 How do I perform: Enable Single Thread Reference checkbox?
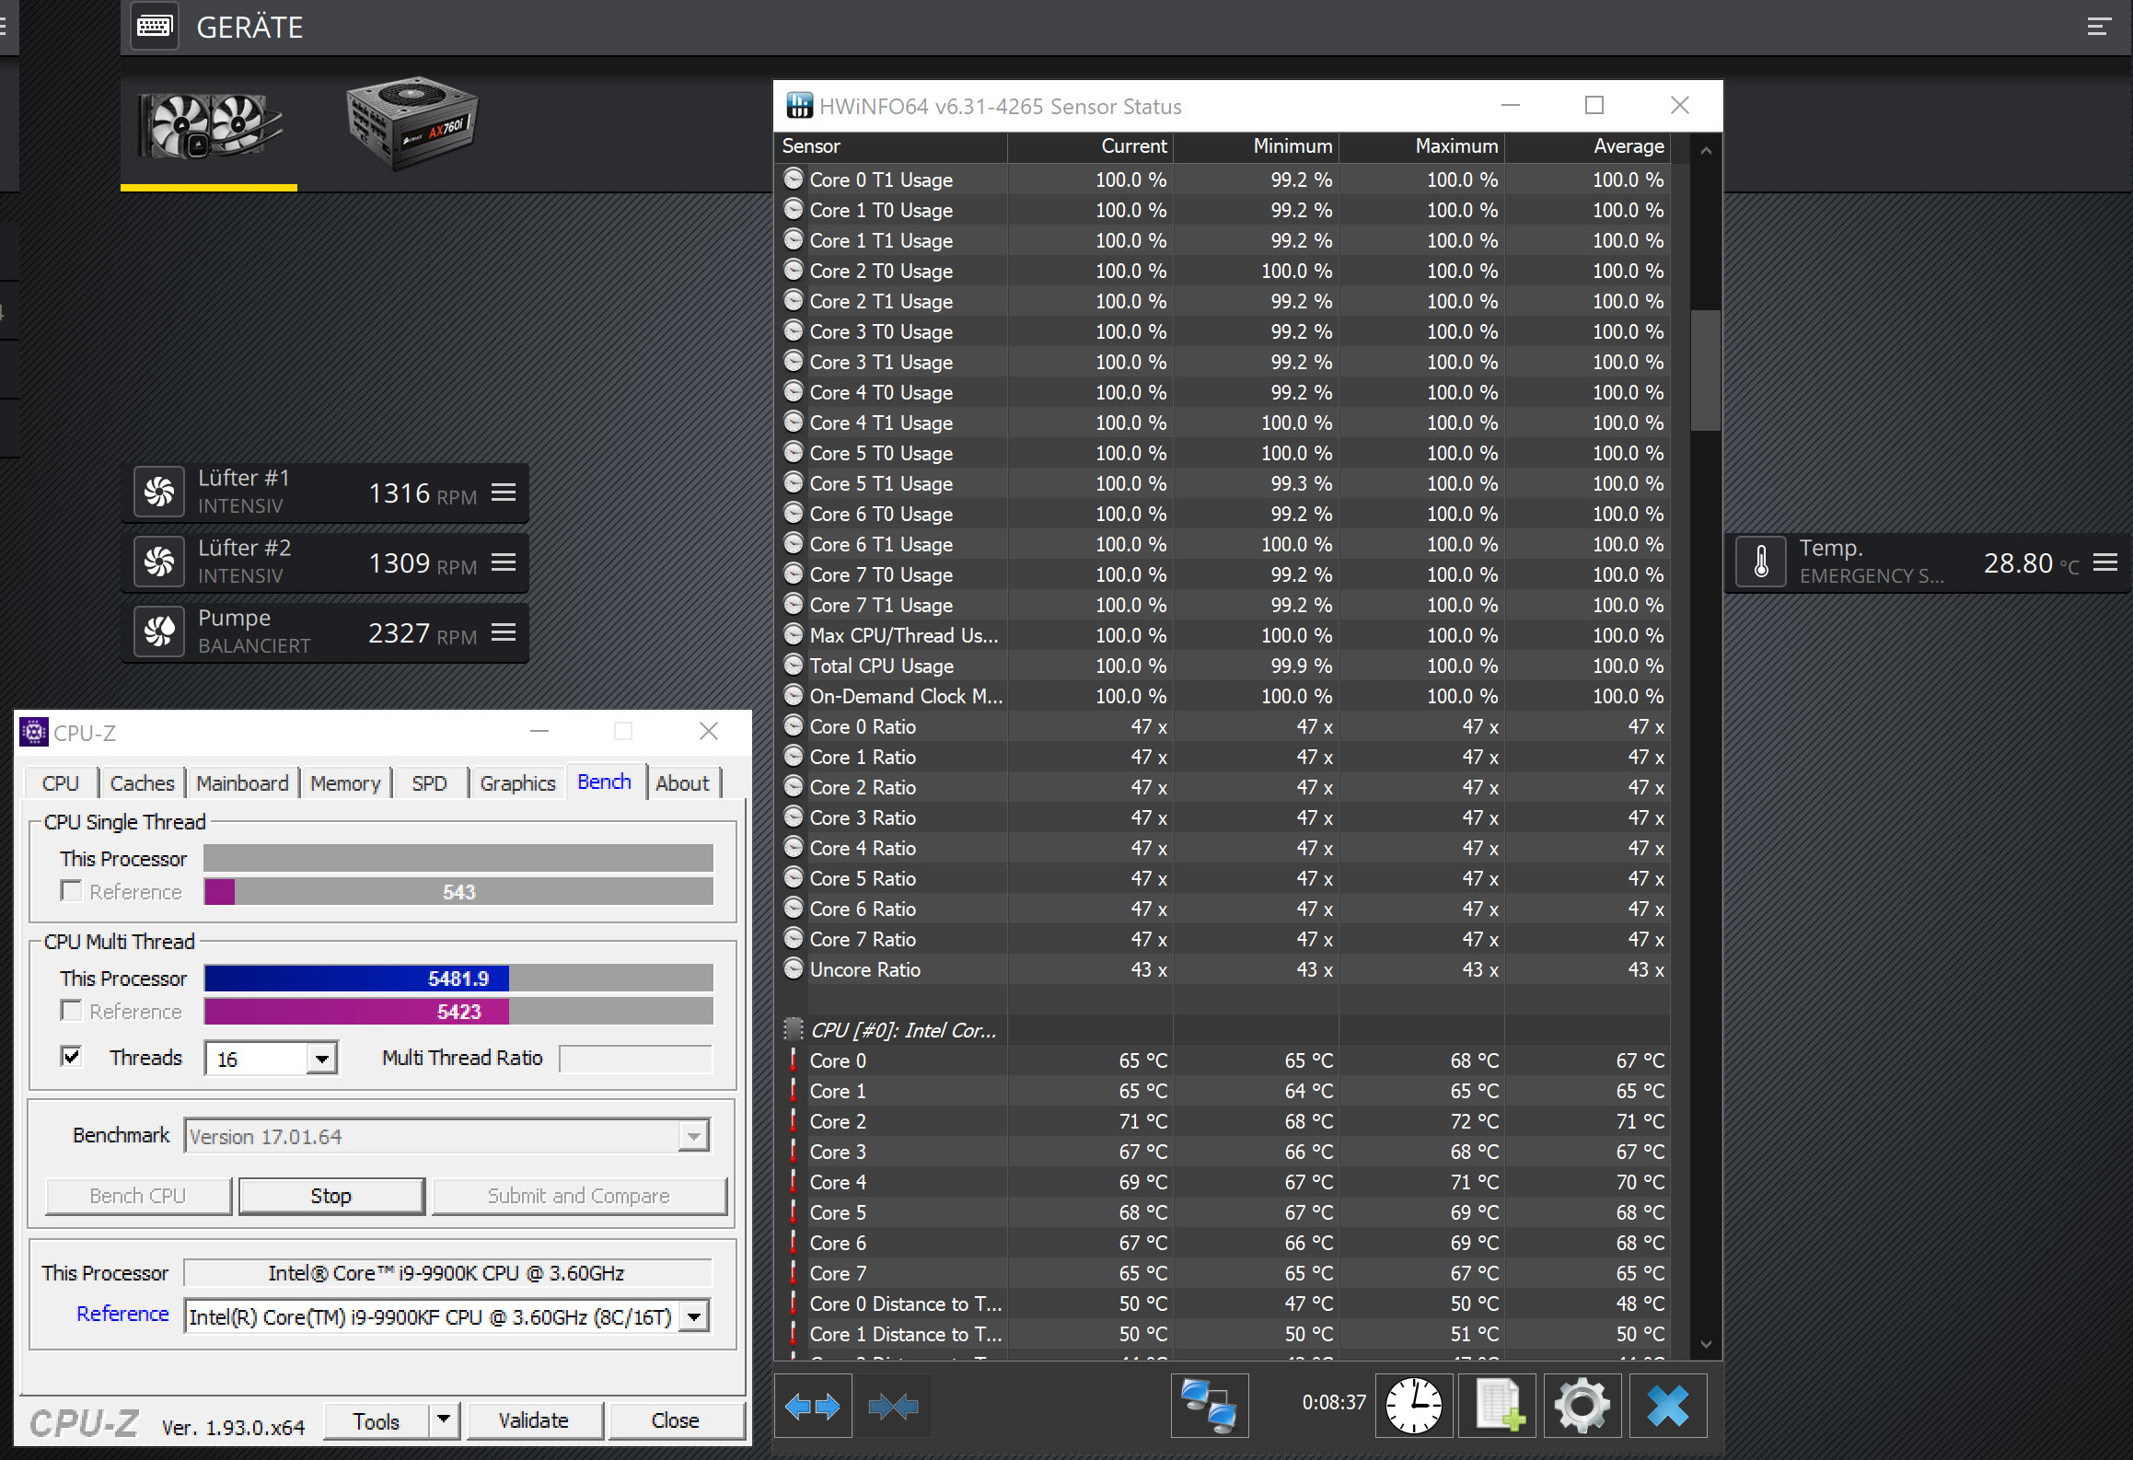71,891
